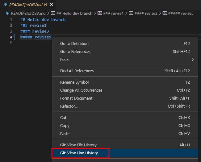Click symbol icon before '## Hello dev branch' breadcrumb
This screenshot has height=162, width=201.
(x=53, y=13)
